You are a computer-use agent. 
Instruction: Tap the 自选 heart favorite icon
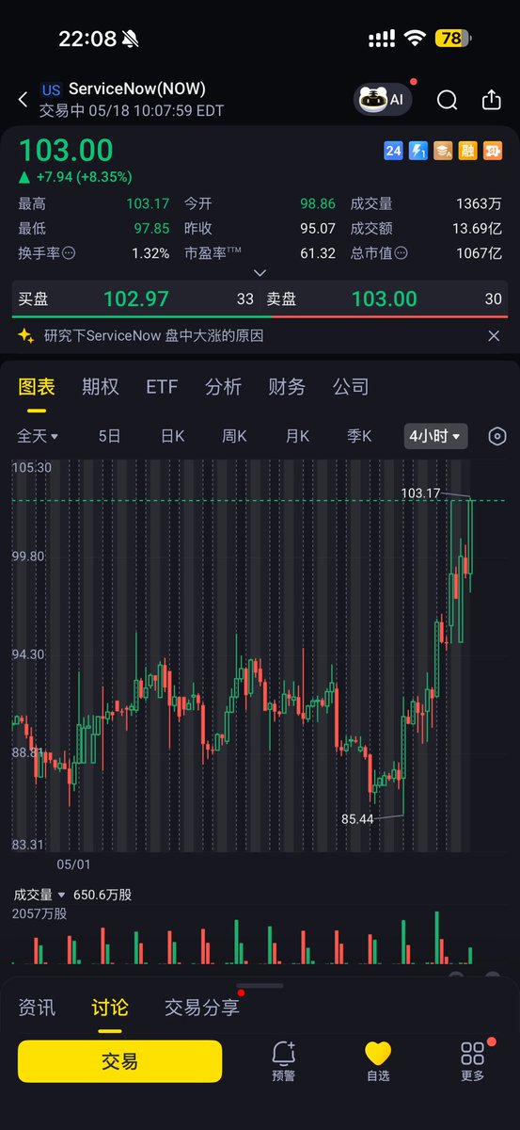pos(378,1061)
